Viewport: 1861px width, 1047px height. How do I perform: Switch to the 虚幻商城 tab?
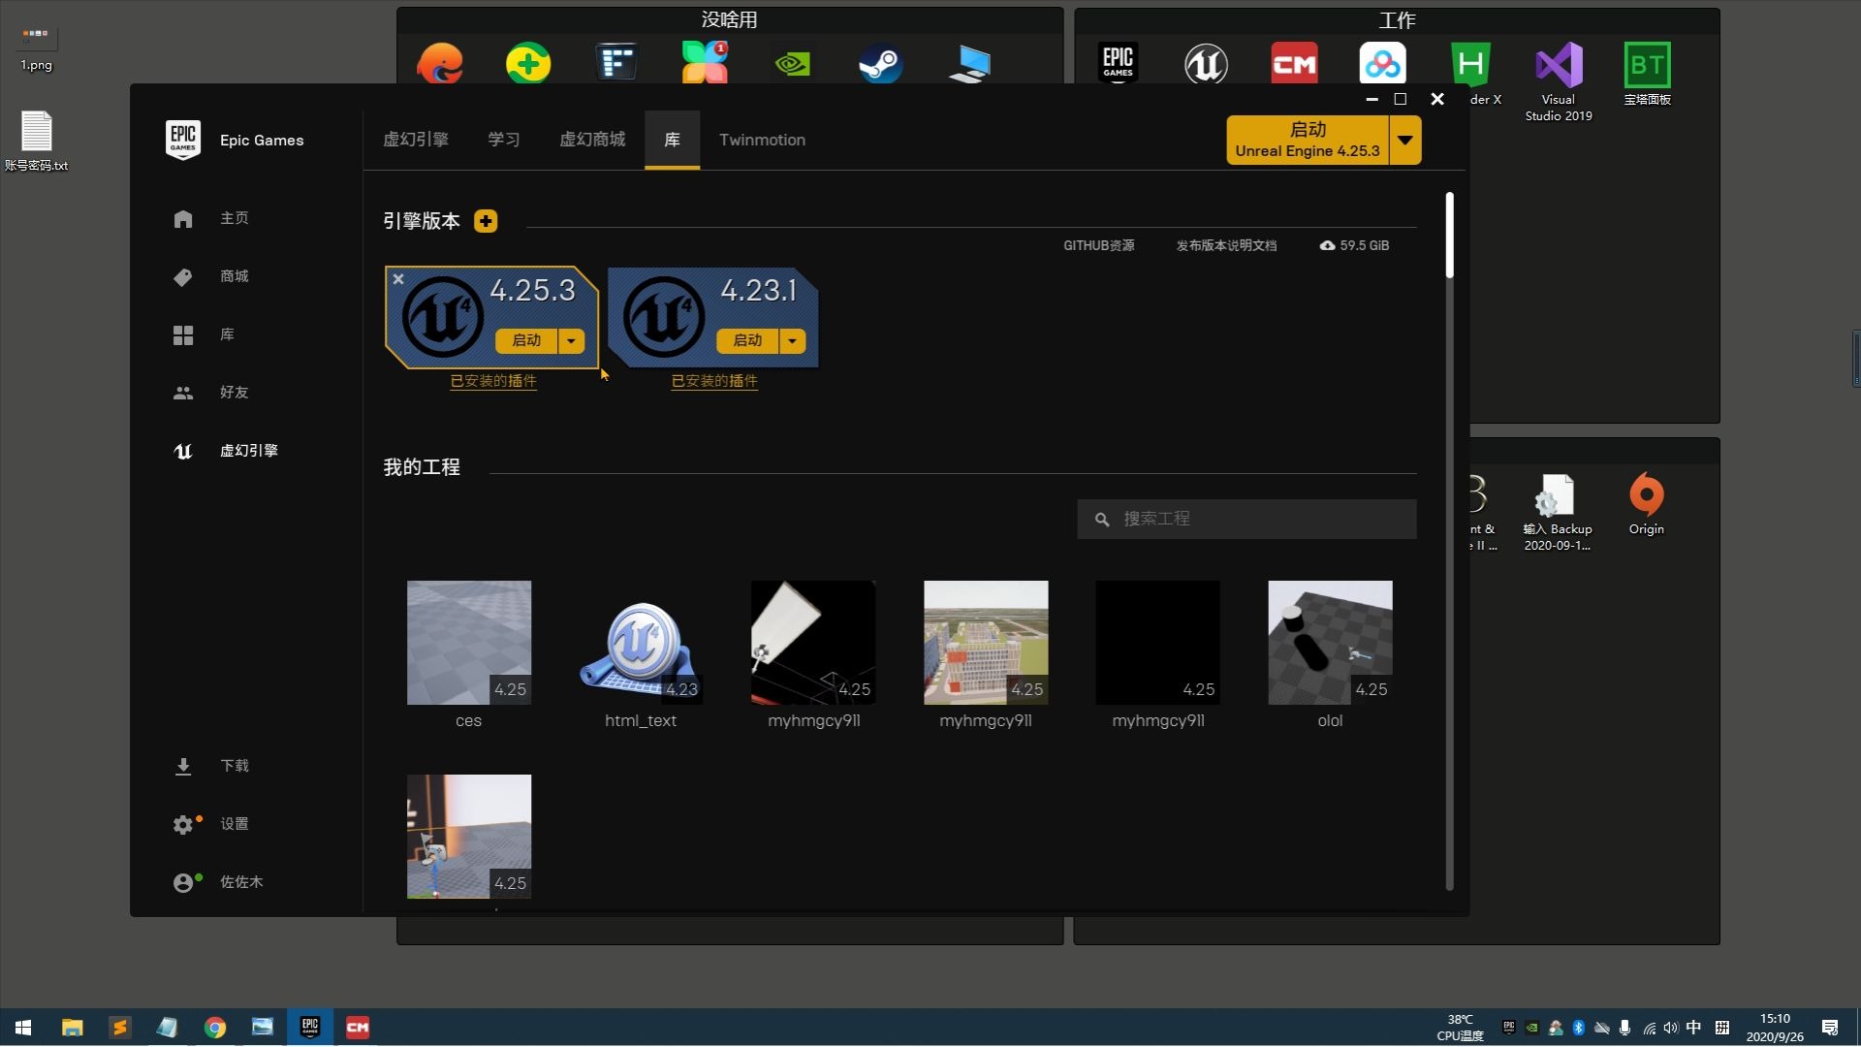(592, 140)
